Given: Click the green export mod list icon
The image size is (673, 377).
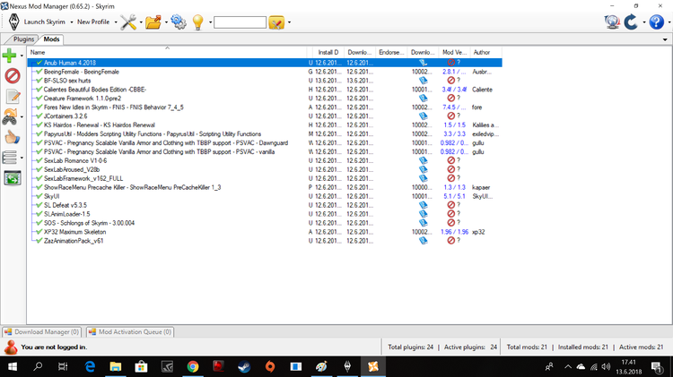Looking at the screenshot, I should pyautogui.click(x=13, y=178).
